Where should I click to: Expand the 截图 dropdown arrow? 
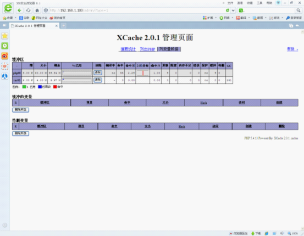pos(266,18)
